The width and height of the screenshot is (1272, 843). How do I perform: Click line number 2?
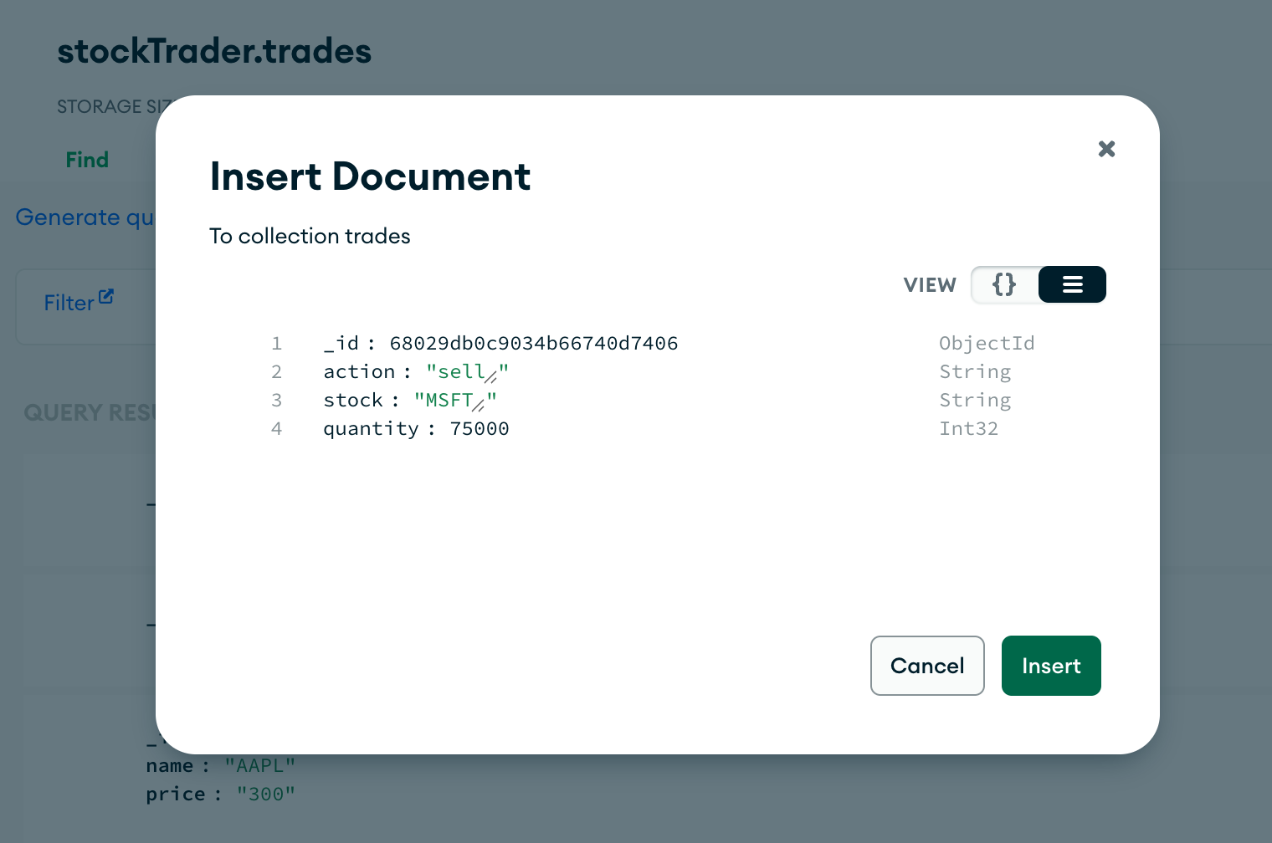276,371
